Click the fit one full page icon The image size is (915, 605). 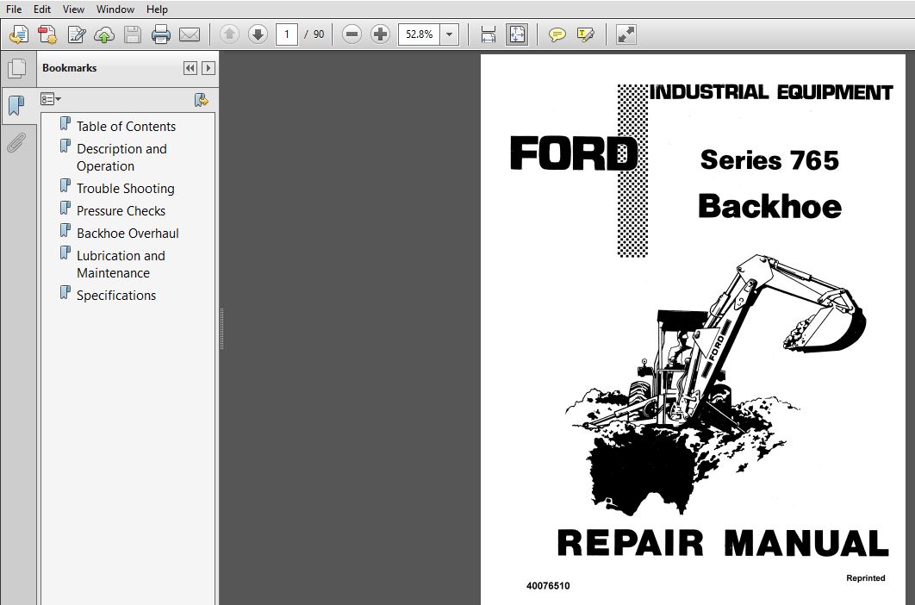pos(517,34)
